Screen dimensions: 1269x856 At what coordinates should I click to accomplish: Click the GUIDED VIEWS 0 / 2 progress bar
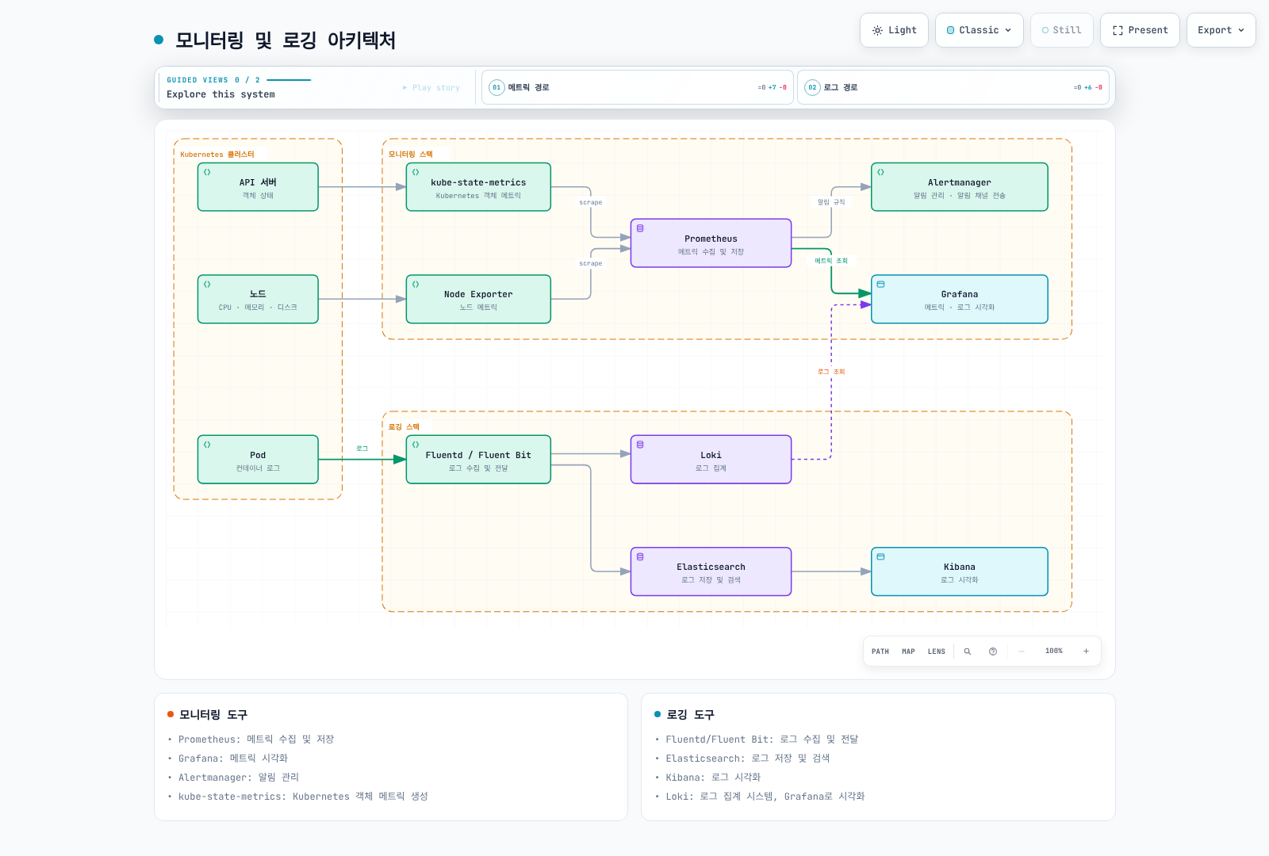click(289, 80)
